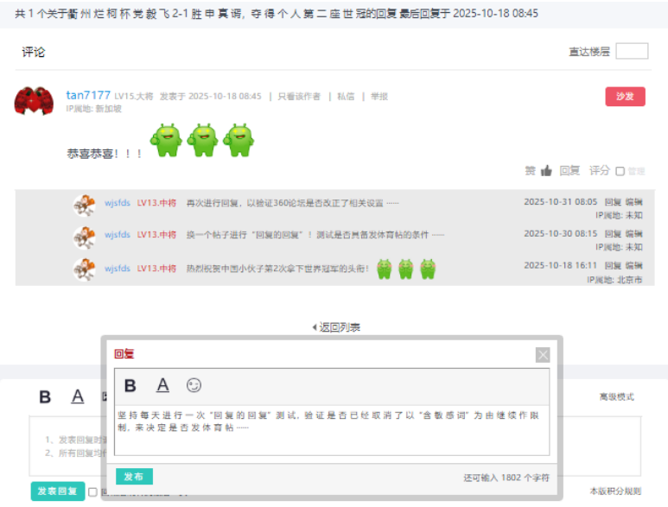Click inside the reply popup text area
The image size is (668, 507).
coord(332,430)
